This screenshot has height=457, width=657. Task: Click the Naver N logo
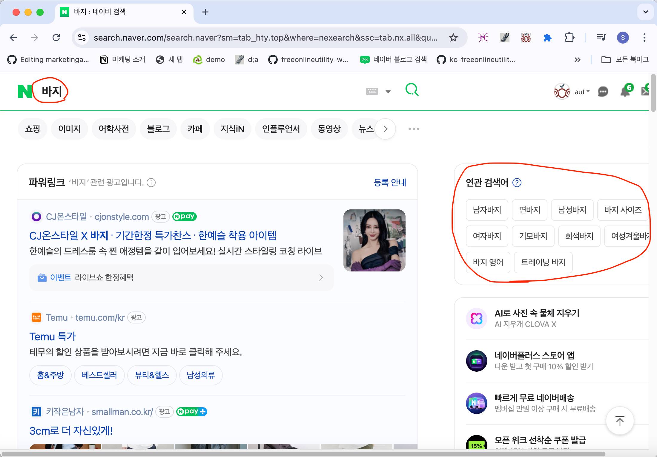25,91
